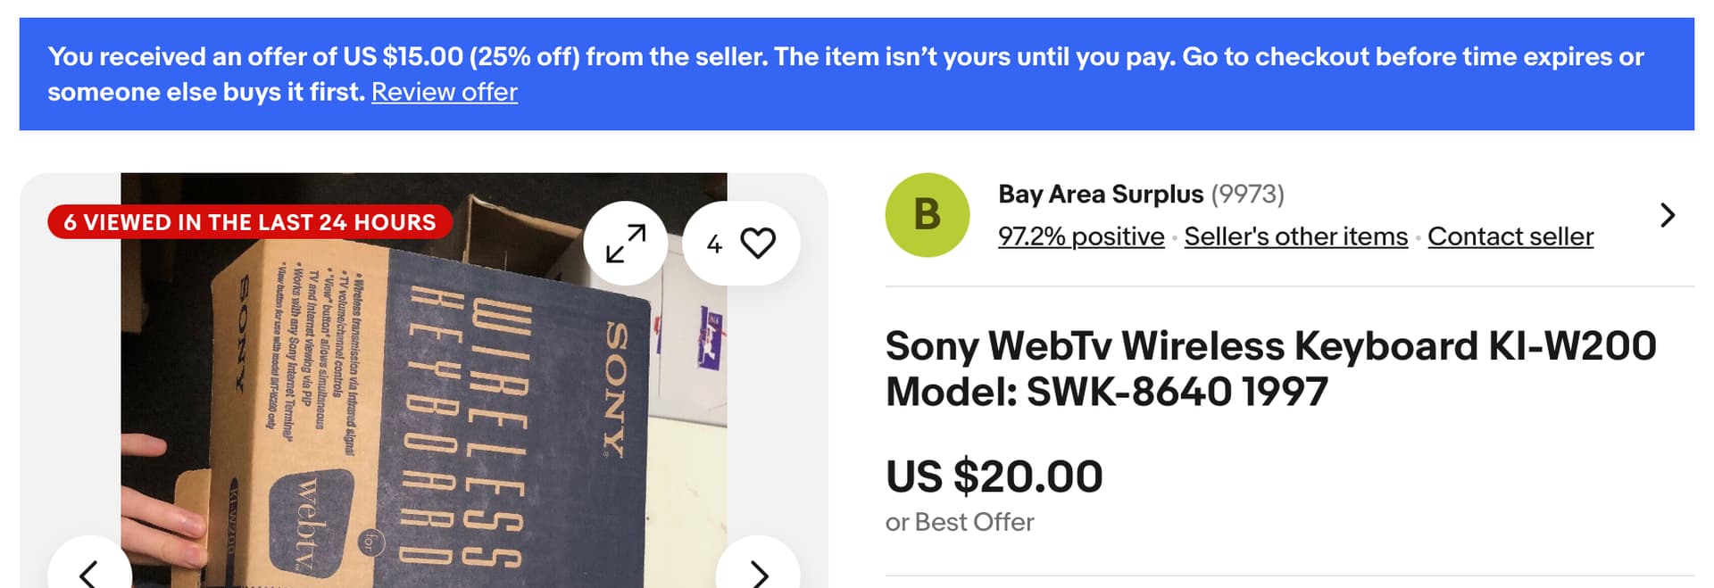Image resolution: width=1714 pixels, height=588 pixels.
Task: Click the or Best Offer text
Action: click(959, 522)
